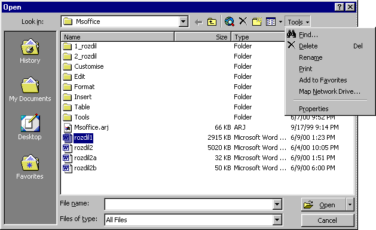Click the rozdil2 Word document icon
This screenshot has width=376, height=230.
[x=68, y=148]
